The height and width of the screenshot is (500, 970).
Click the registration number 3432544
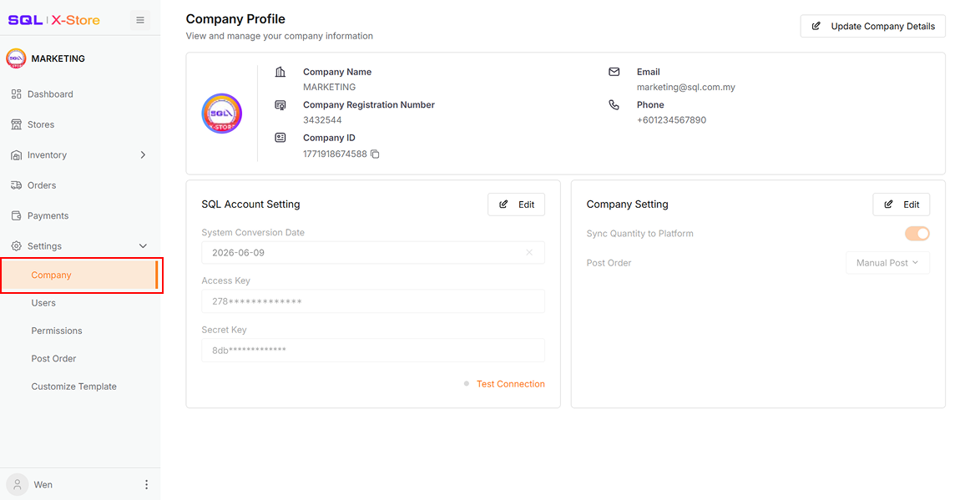(322, 120)
